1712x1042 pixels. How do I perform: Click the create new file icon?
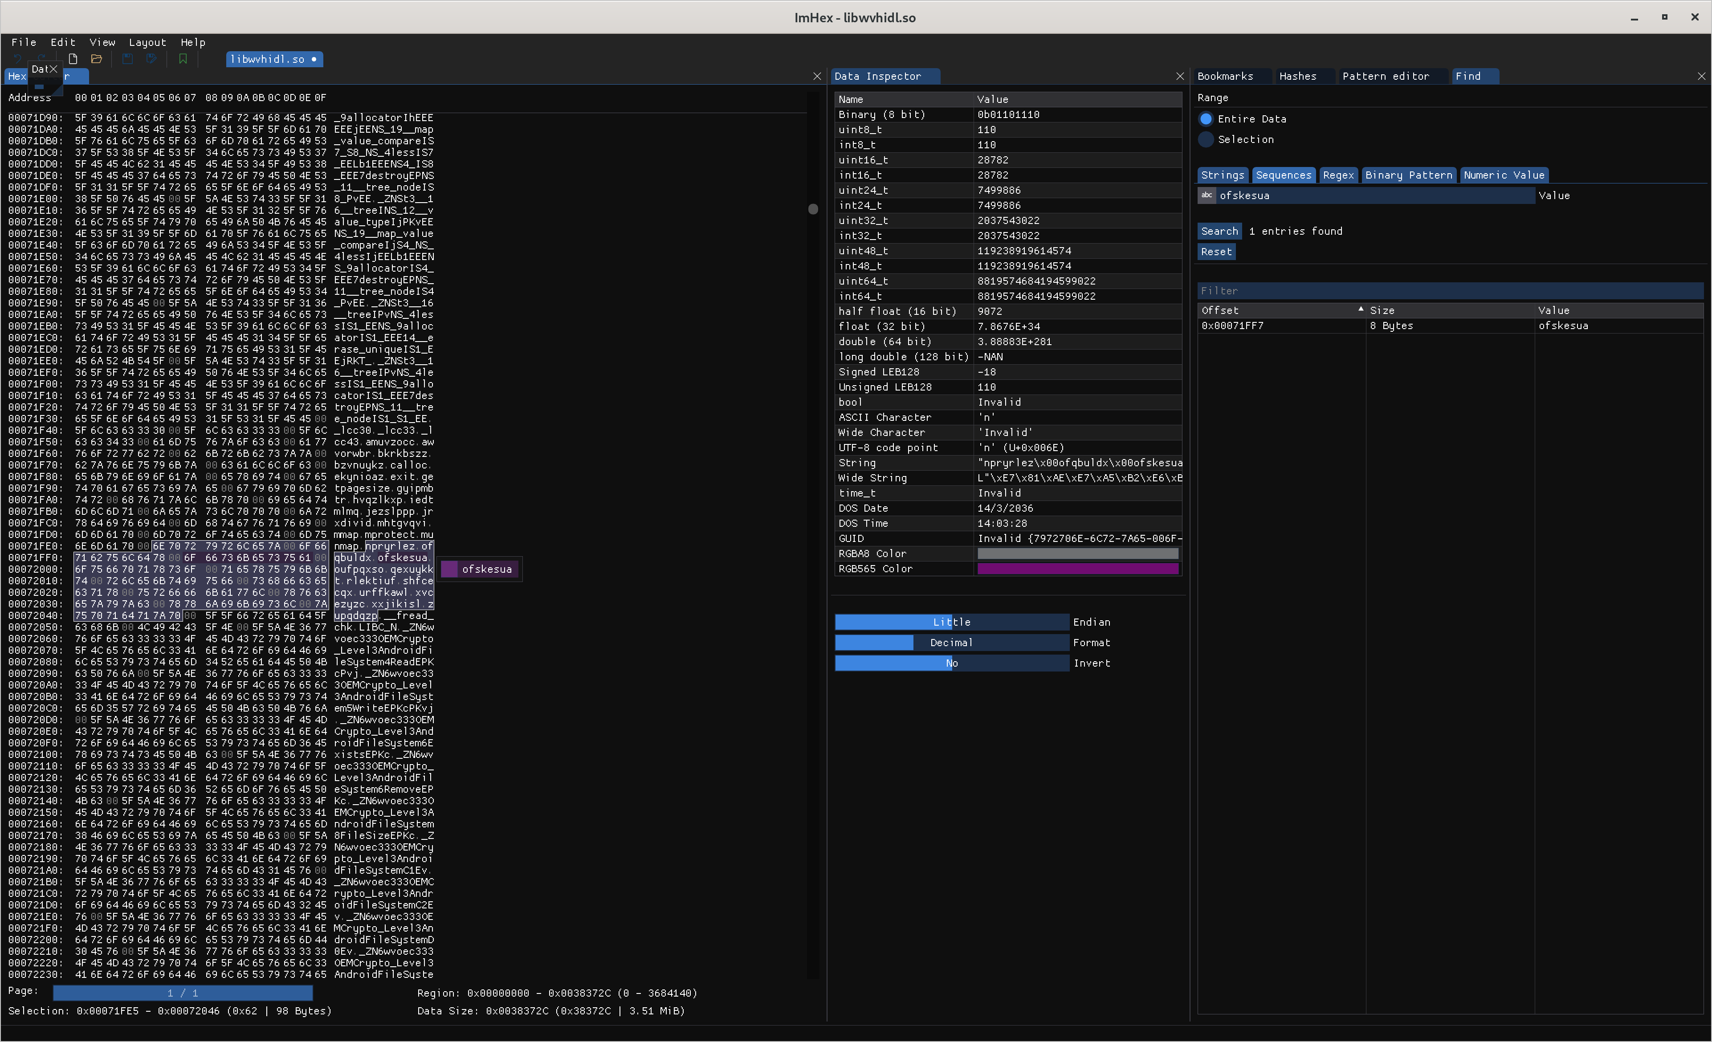point(73,59)
